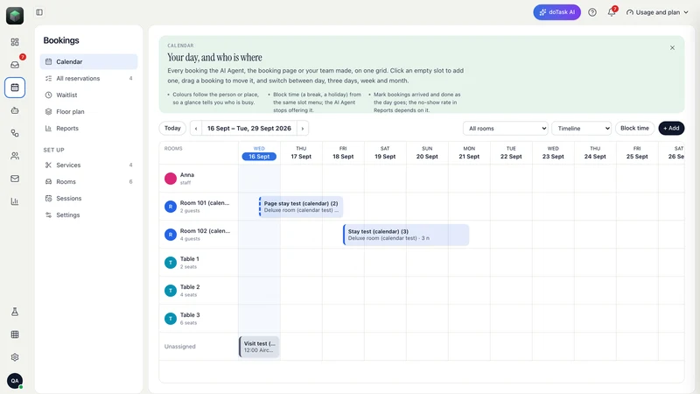Open Page stay test (calendar) booking

click(301, 207)
